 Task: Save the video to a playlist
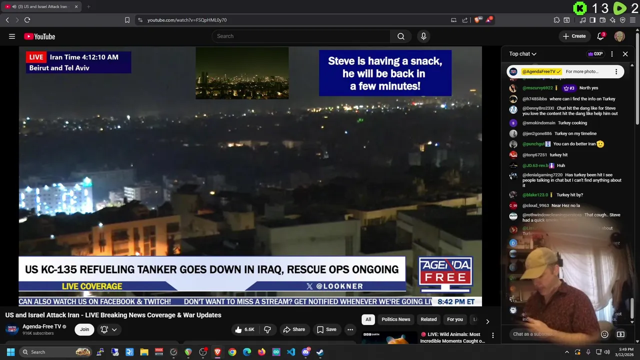(x=326, y=329)
